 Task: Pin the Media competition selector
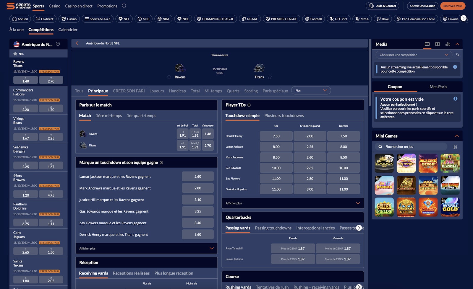coord(458,55)
